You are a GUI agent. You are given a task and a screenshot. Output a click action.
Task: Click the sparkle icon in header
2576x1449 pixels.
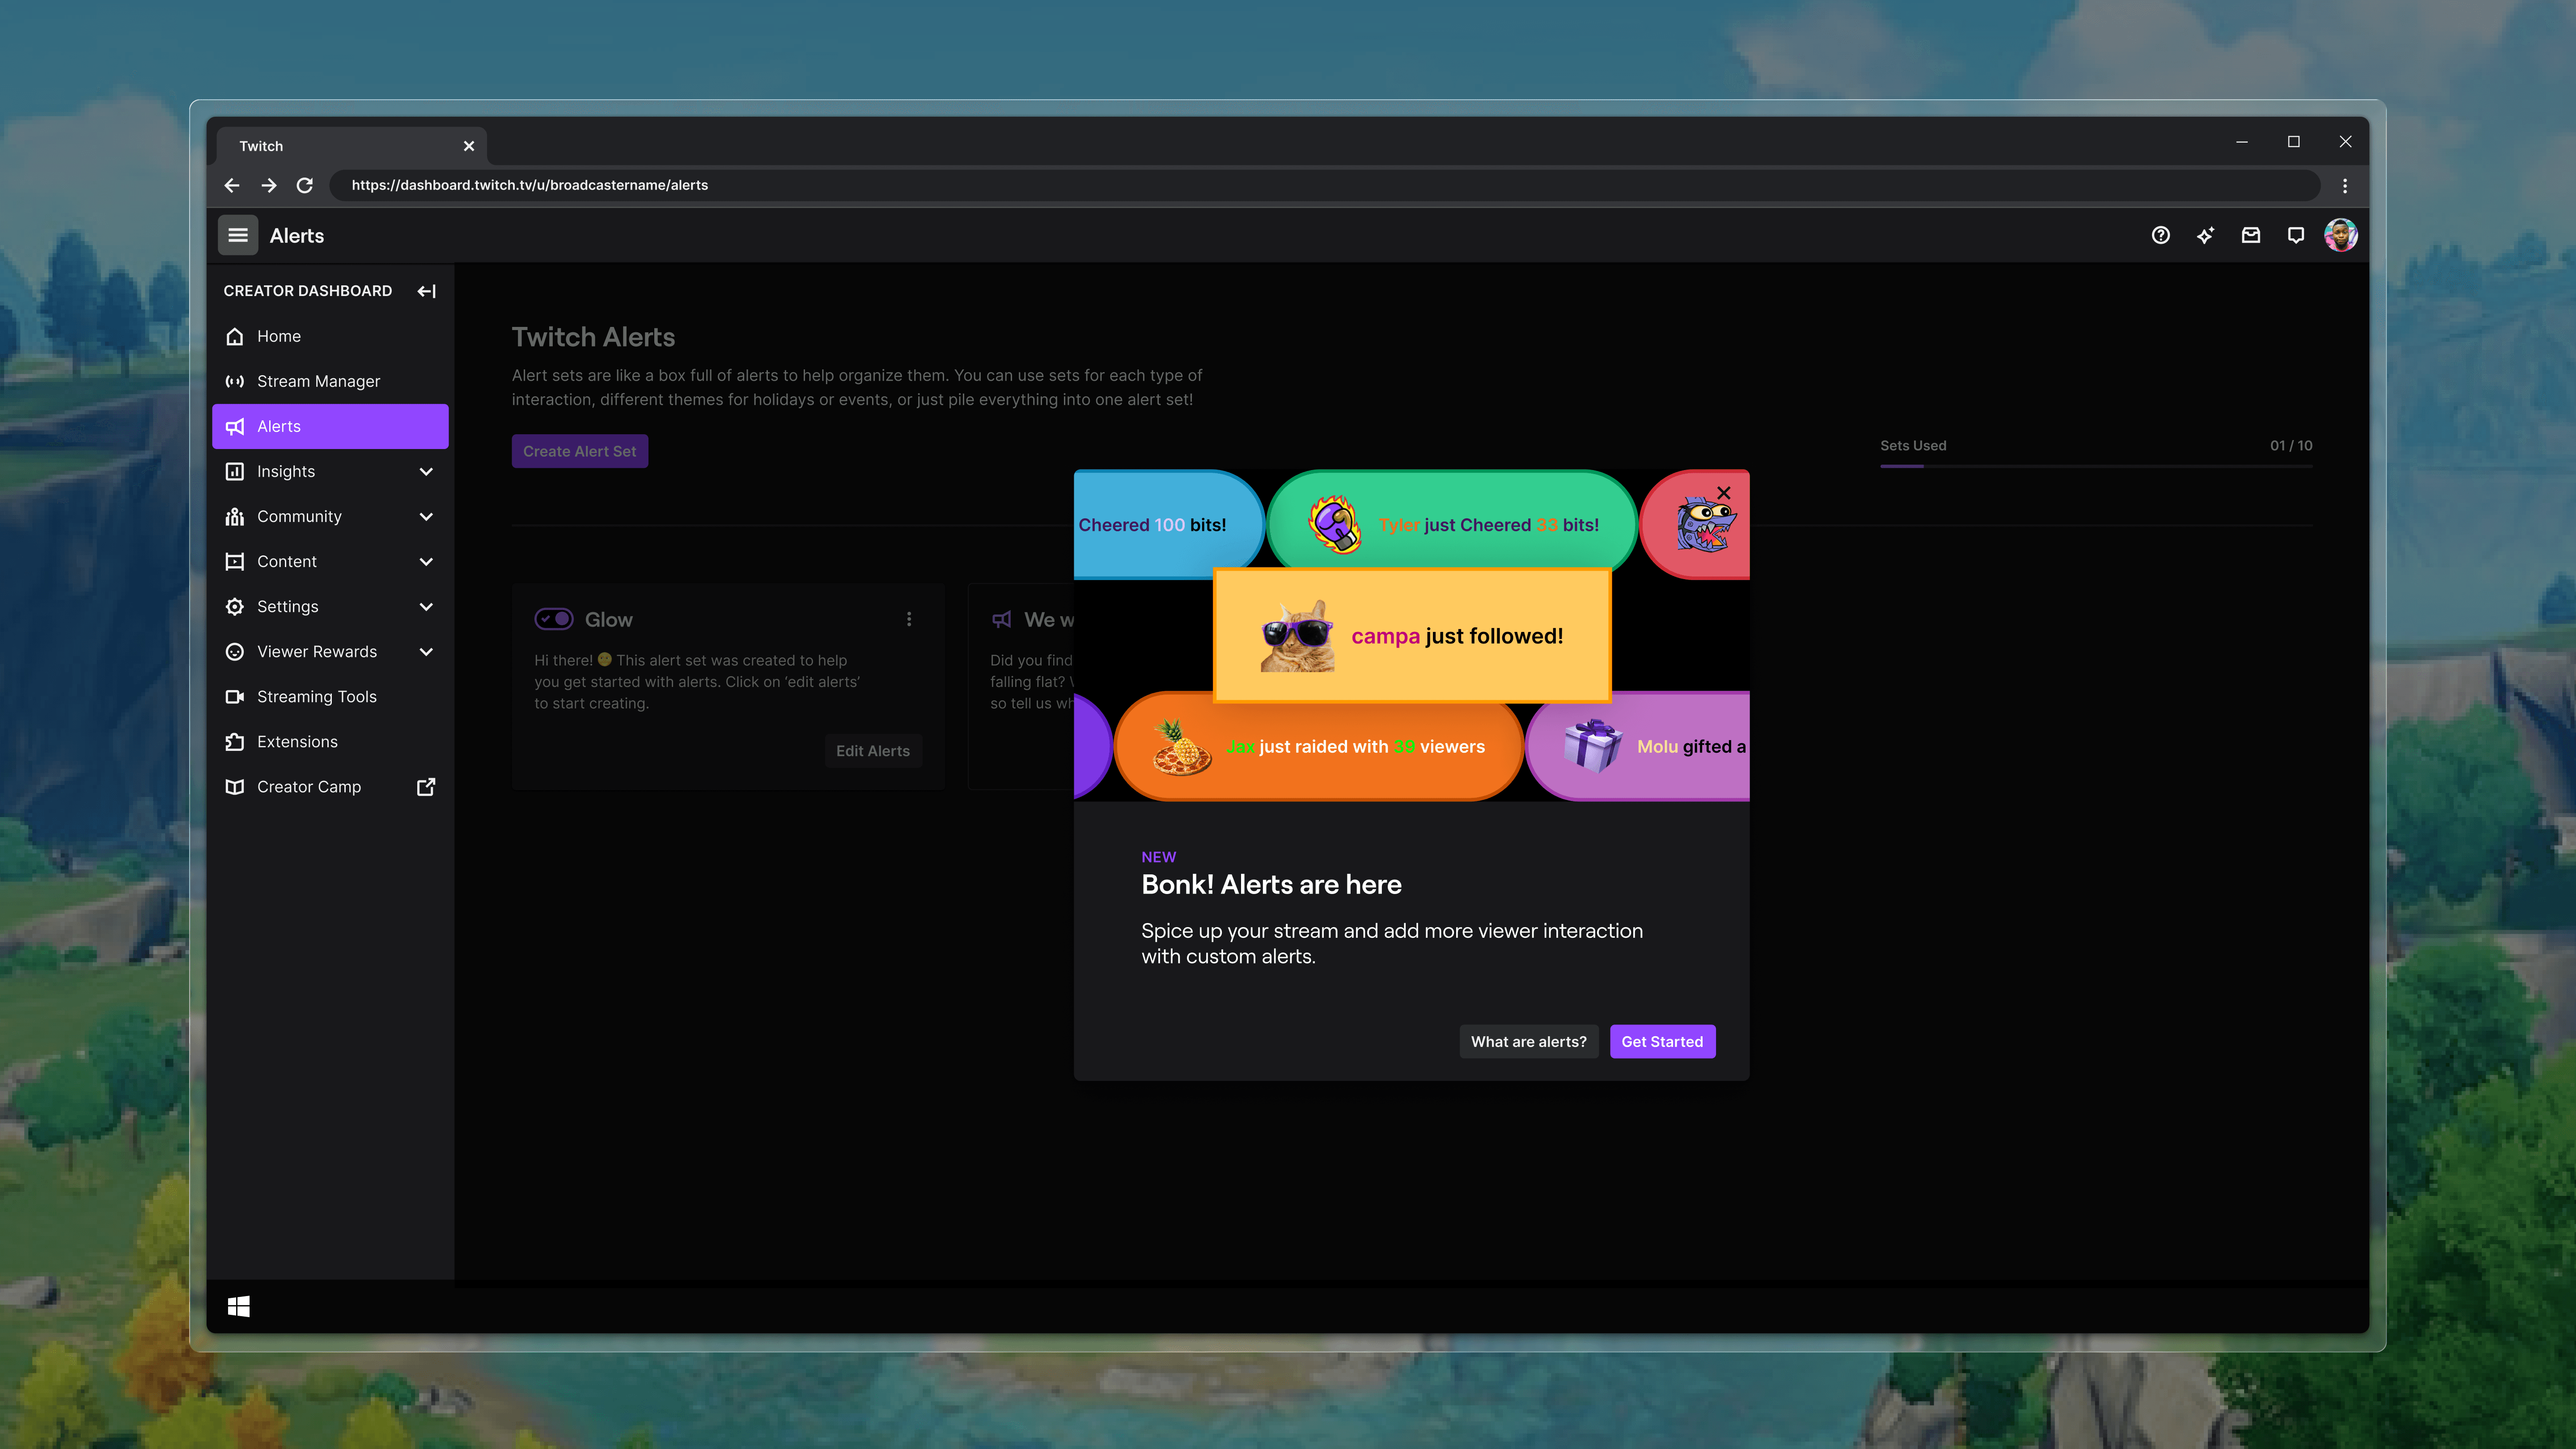point(2205,235)
